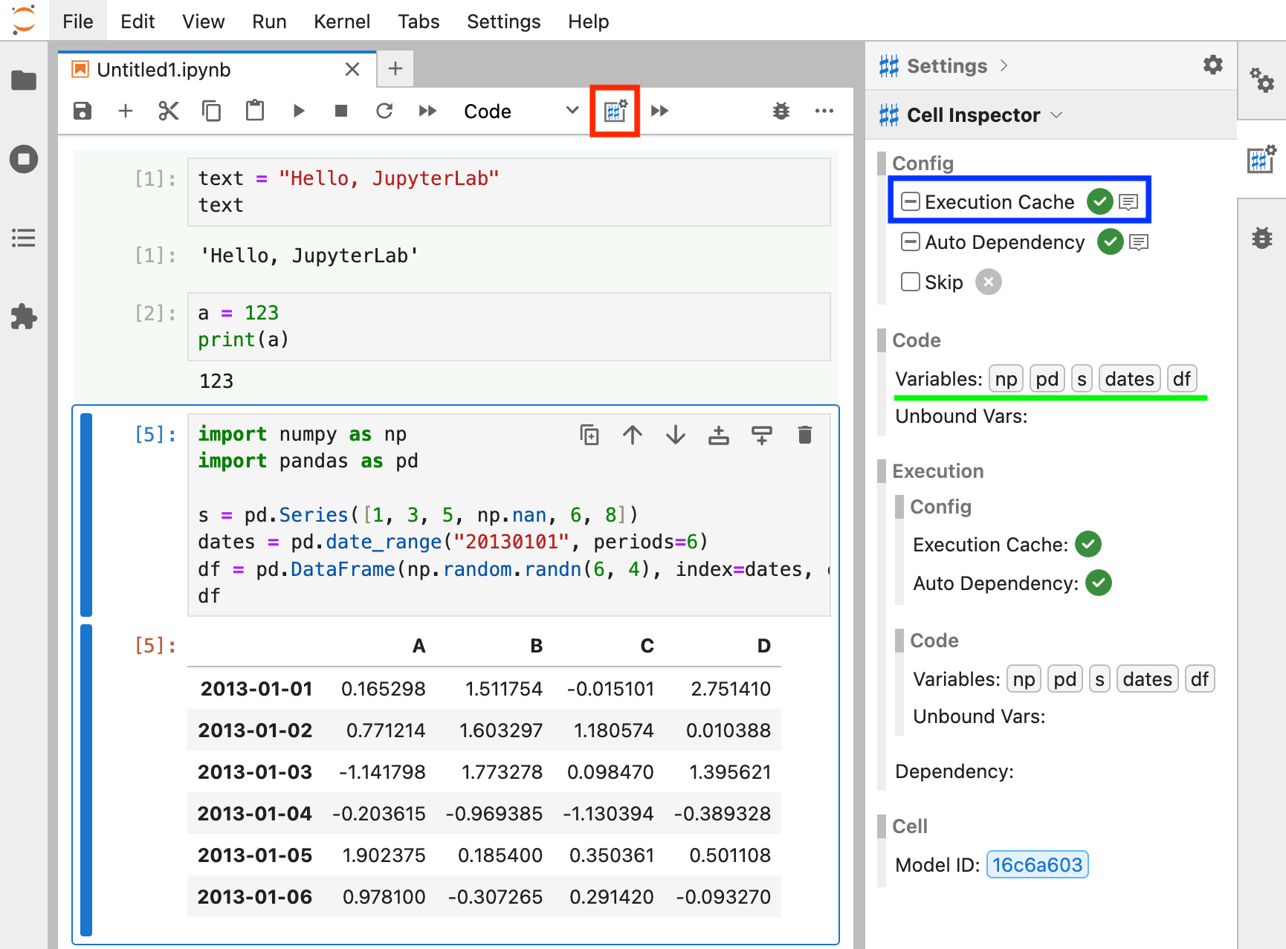Open the Kernel menu
Screen dimensions: 1286x949
(341, 22)
